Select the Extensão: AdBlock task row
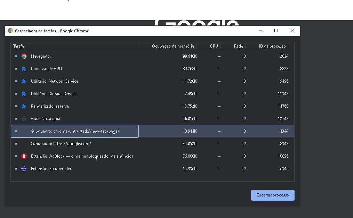Screen dimensions: 353x218 pyautogui.click(x=152, y=156)
